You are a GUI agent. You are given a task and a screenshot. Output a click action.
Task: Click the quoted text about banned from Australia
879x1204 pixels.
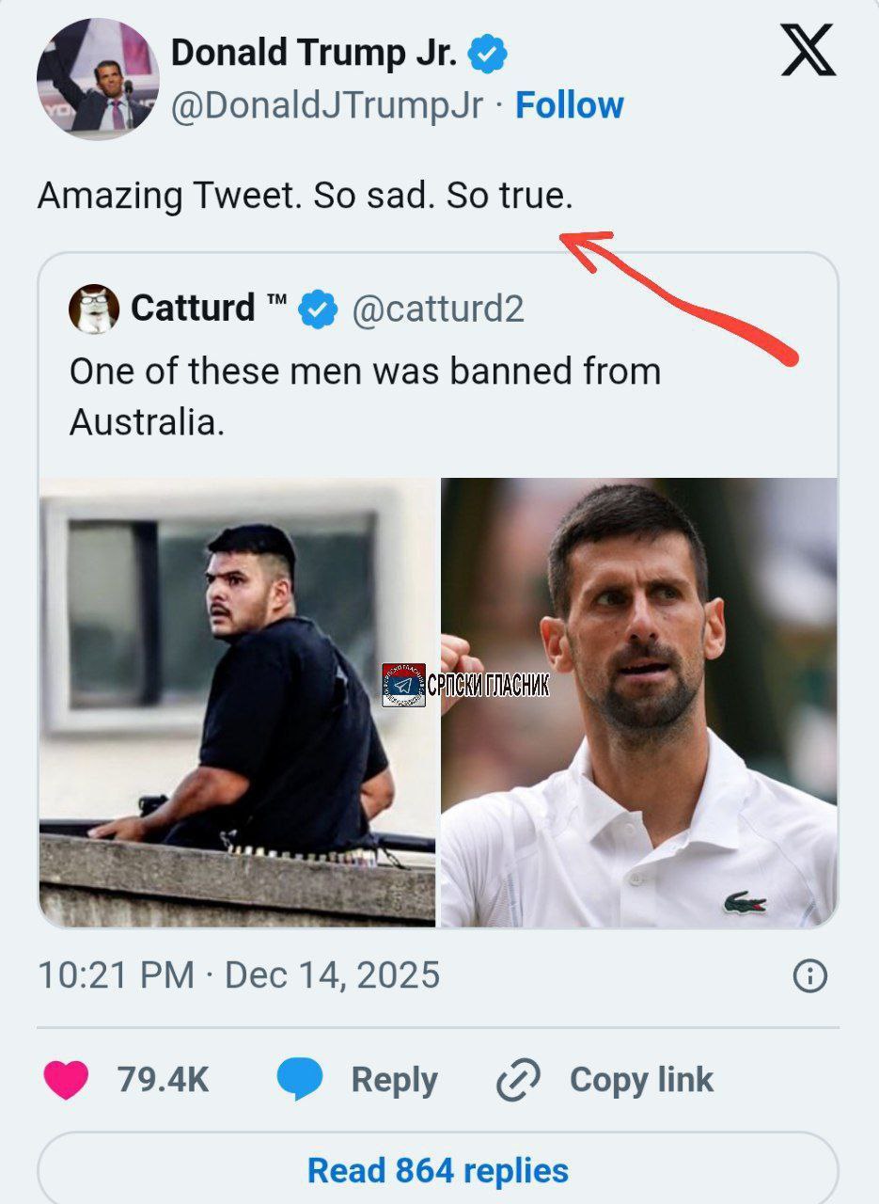click(365, 396)
